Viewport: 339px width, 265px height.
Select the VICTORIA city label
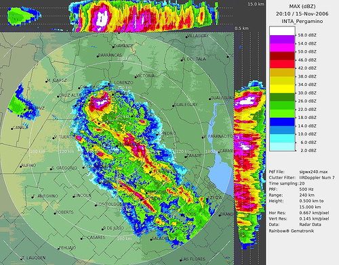click(x=146, y=76)
